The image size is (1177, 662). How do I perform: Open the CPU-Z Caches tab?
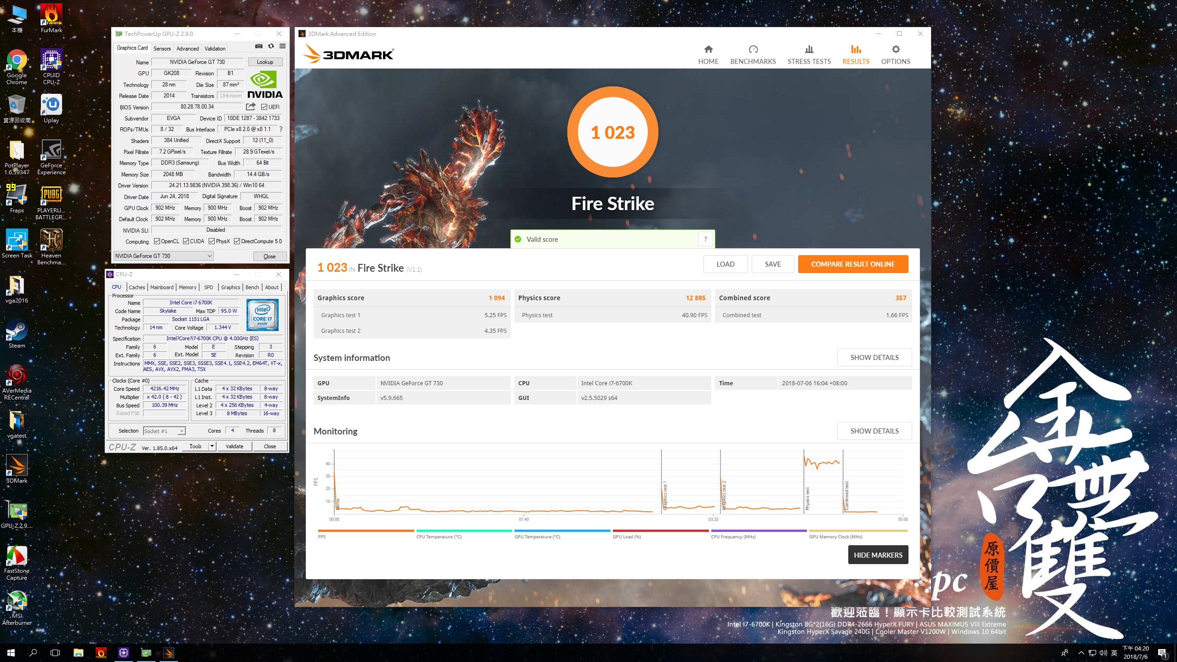137,287
